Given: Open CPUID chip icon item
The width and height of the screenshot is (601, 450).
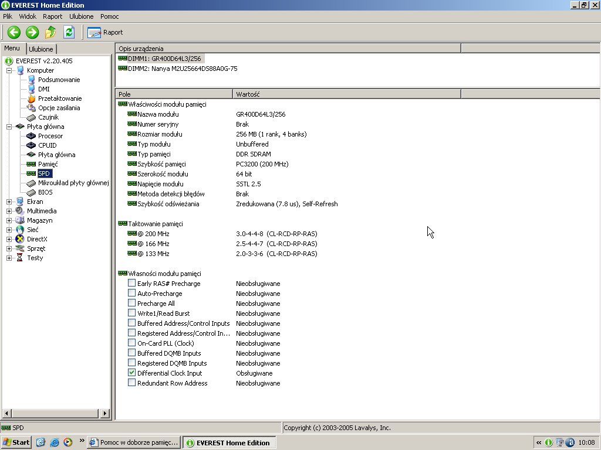Looking at the screenshot, I should click(x=32, y=145).
